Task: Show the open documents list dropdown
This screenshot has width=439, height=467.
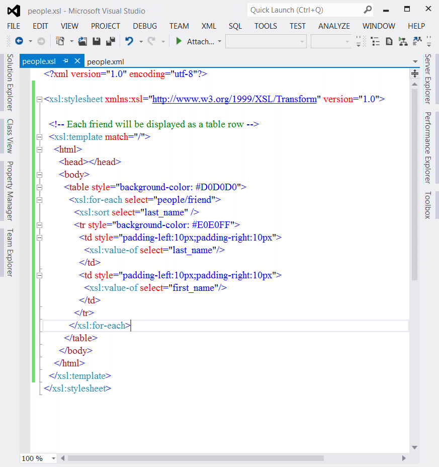Action: pyautogui.click(x=415, y=61)
